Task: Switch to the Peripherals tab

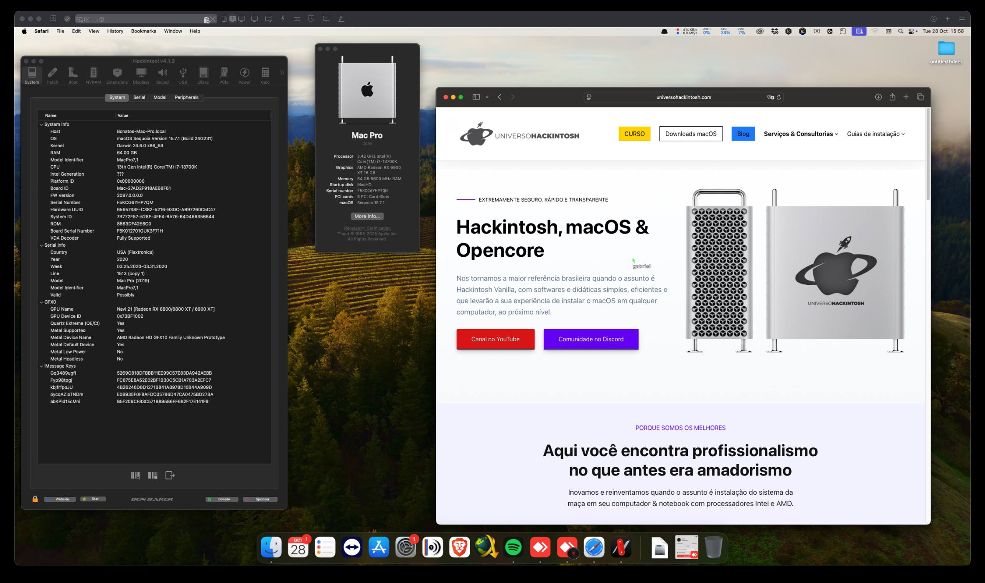Action: click(x=186, y=97)
